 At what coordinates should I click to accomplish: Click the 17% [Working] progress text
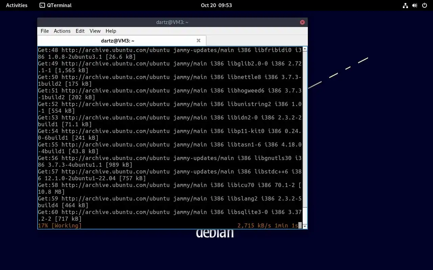[x=60, y=225]
